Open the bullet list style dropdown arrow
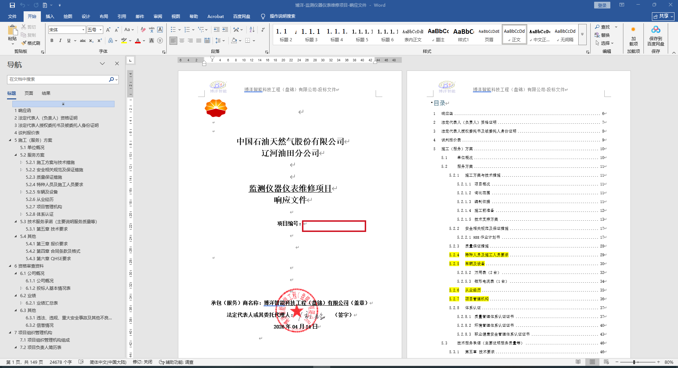This screenshot has width=678, height=368. coord(179,30)
